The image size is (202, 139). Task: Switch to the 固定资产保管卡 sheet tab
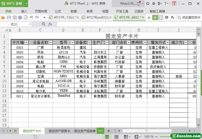(x=59, y=131)
